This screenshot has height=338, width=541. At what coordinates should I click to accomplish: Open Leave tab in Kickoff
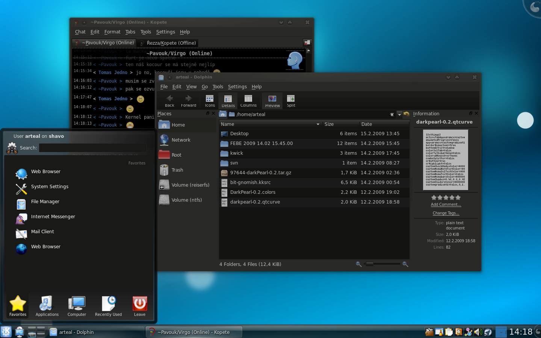coord(140,306)
